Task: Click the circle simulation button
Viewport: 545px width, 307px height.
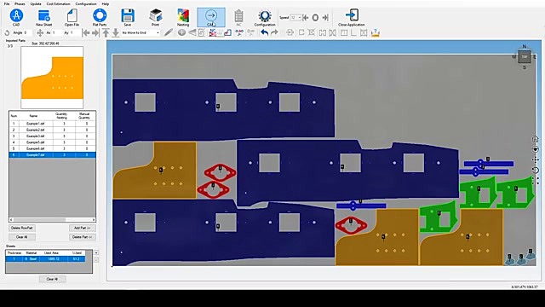Action: tap(315, 17)
